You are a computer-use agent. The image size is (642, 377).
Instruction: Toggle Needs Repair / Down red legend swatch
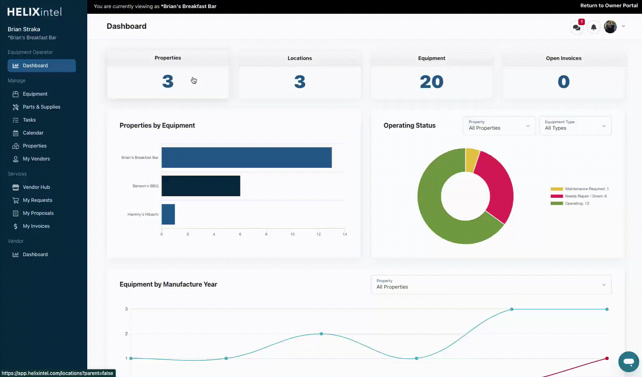(x=556, y=196)
